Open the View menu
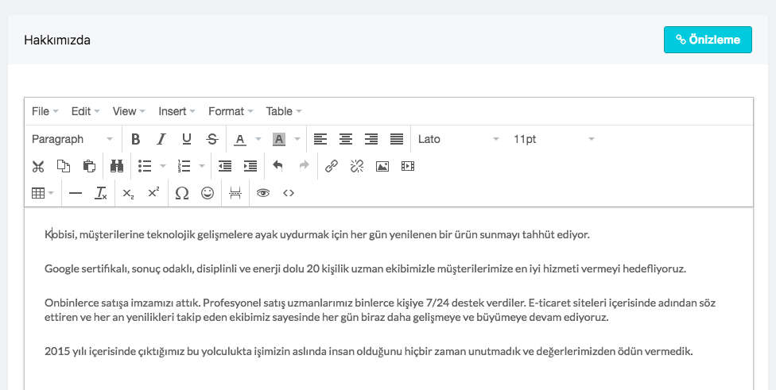 [x=129, y=111]
